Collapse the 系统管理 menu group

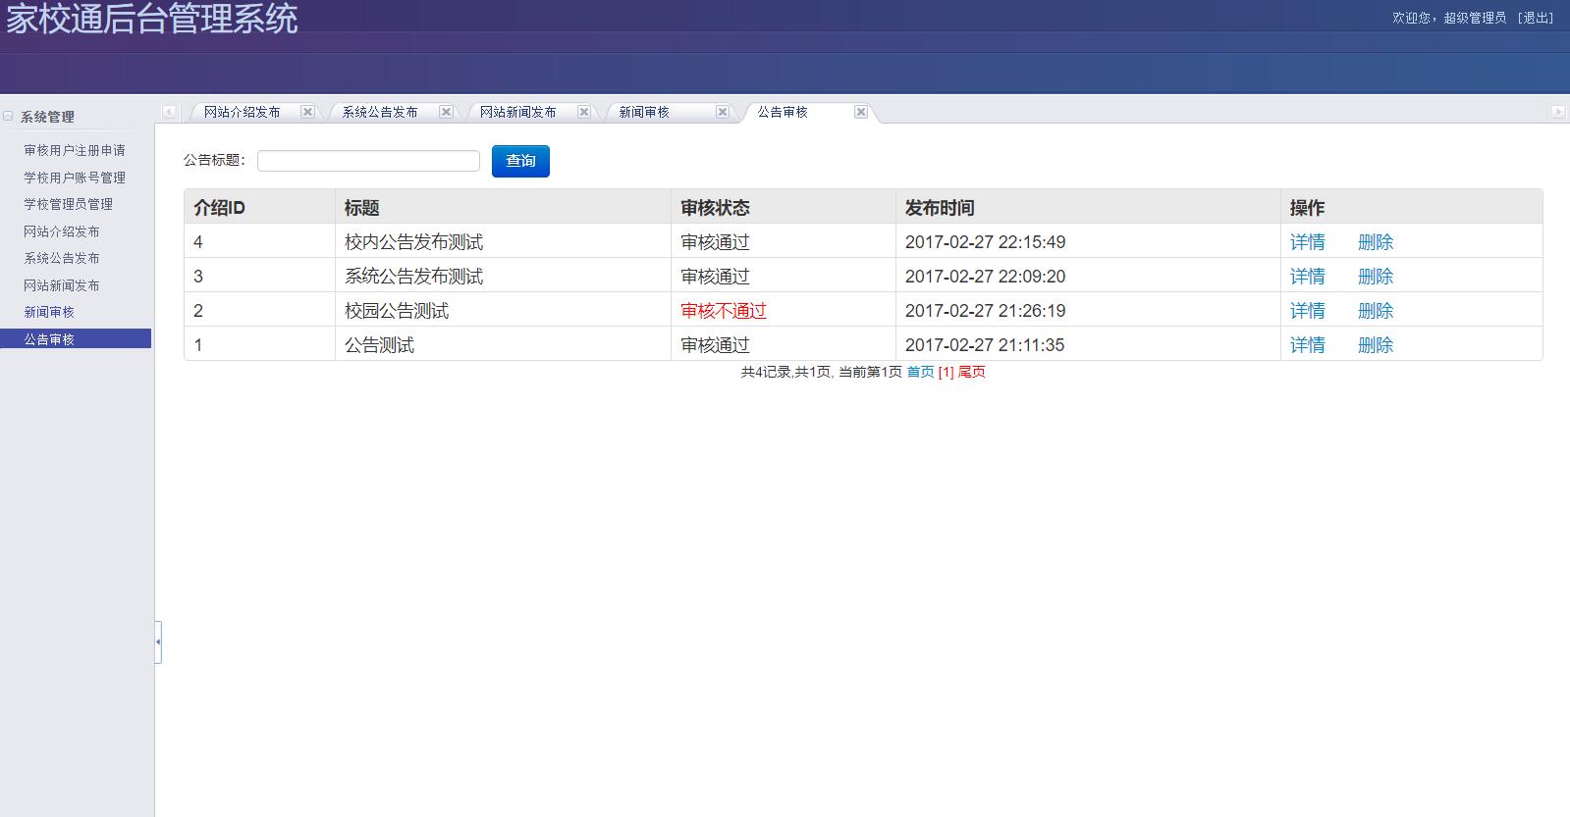pyautogui.click(x=9, y=117)
